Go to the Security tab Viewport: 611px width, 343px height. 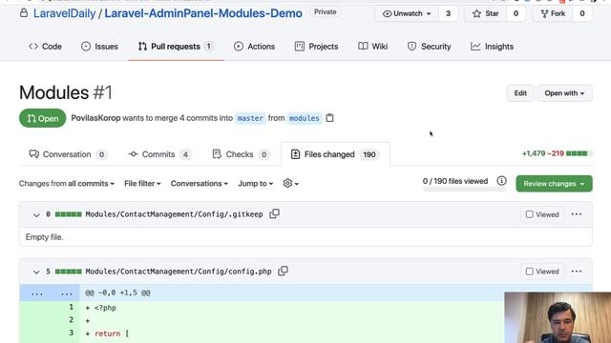429,47
